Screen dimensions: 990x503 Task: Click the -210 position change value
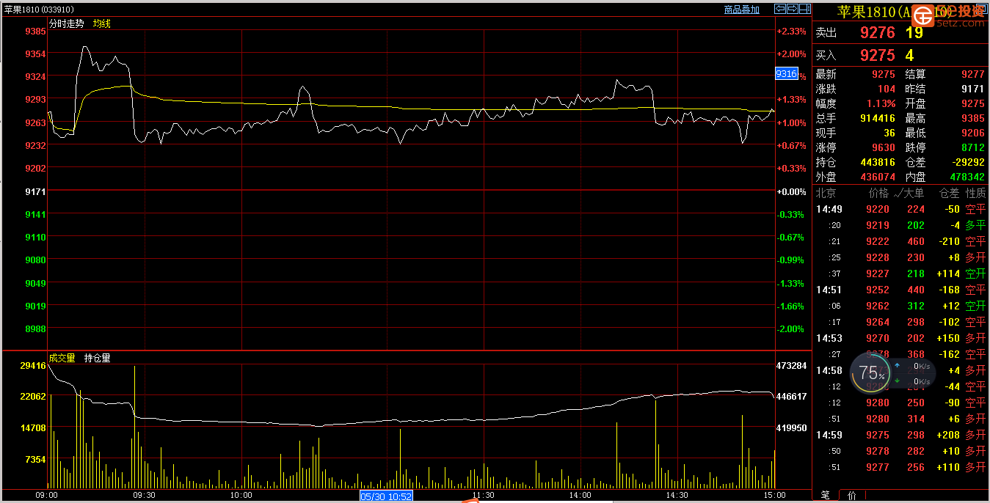click(x=949, y=241)
